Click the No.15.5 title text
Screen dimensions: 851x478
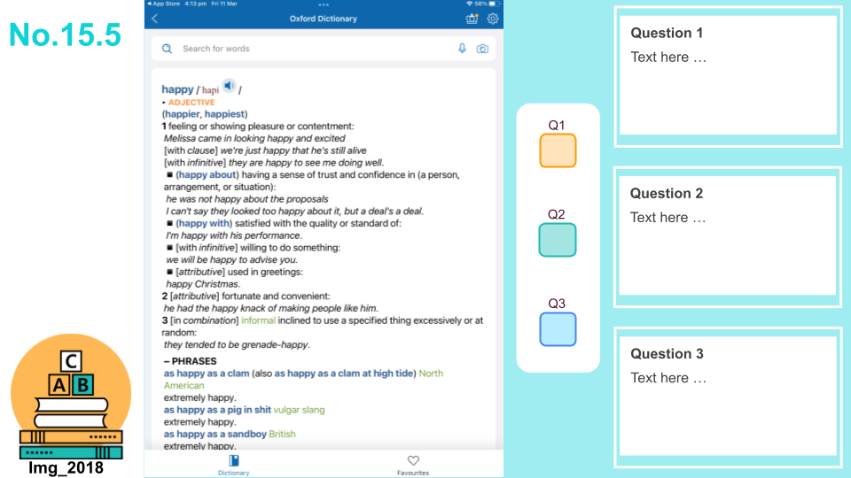65,35
